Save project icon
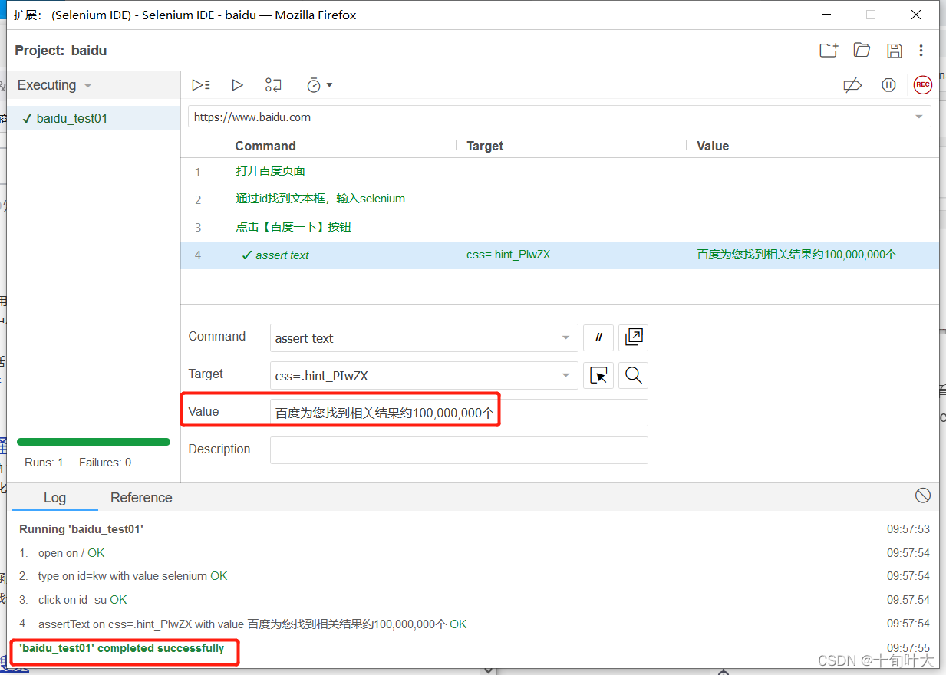Screen dimensions: 946x675 coord(895,51)
